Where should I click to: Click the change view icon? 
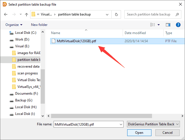pyautogui.click(x=153, y=25)
